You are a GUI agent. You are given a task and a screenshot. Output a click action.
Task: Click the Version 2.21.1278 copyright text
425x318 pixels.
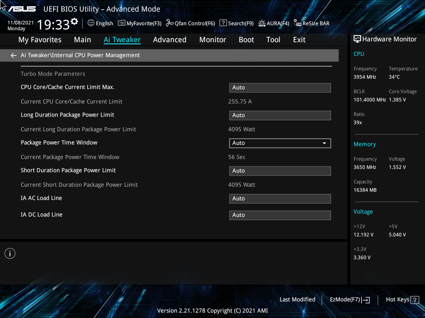pos(212,311)
